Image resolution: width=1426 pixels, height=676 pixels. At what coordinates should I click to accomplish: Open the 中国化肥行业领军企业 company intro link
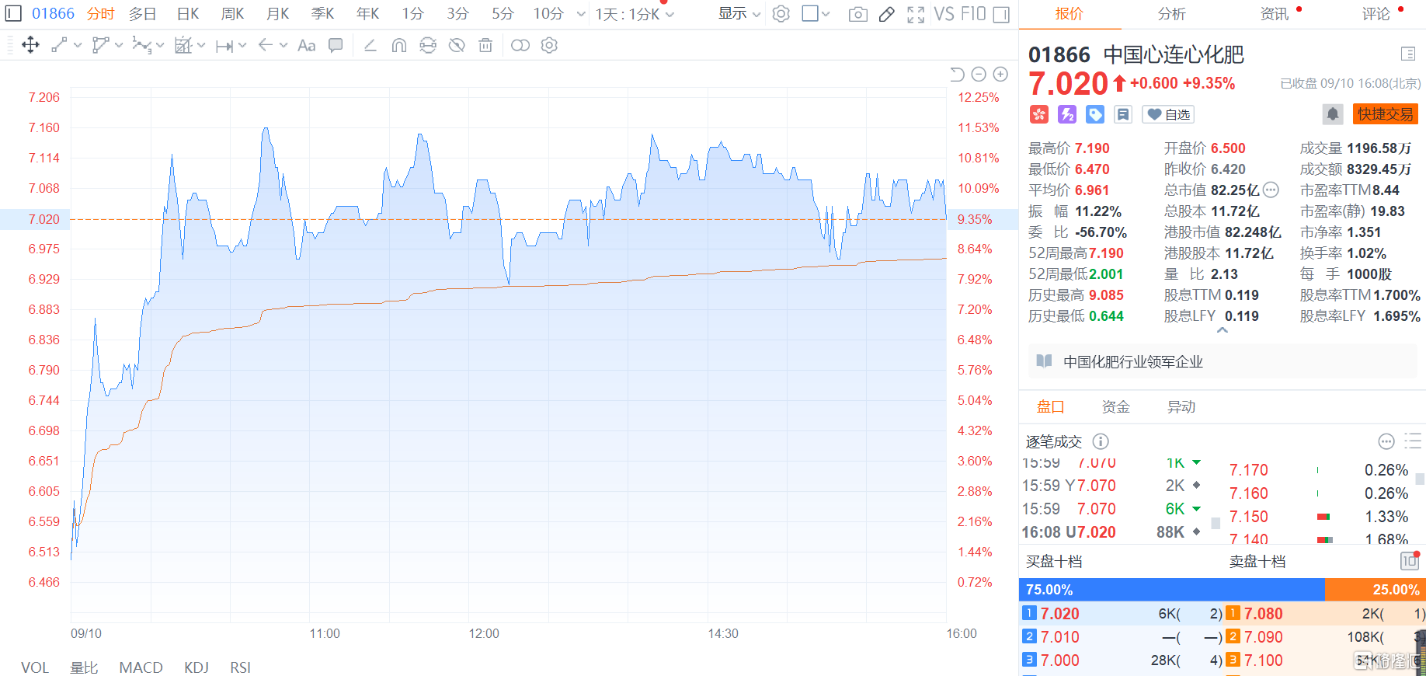pos(1132,361)
